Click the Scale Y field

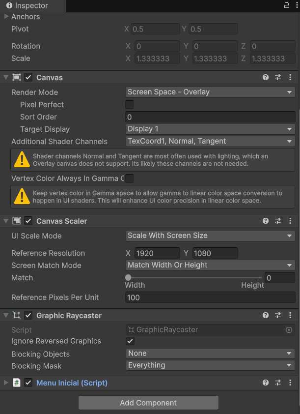point(215,59)
